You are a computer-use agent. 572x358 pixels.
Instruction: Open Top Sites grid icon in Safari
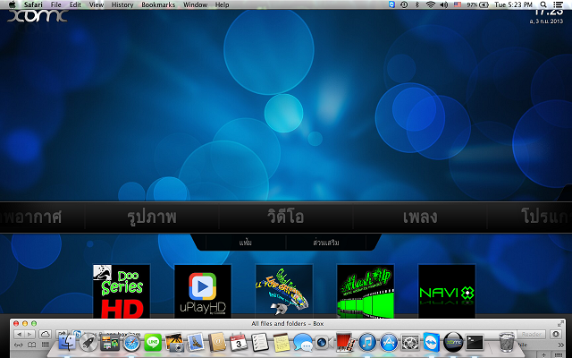point(46,345)
